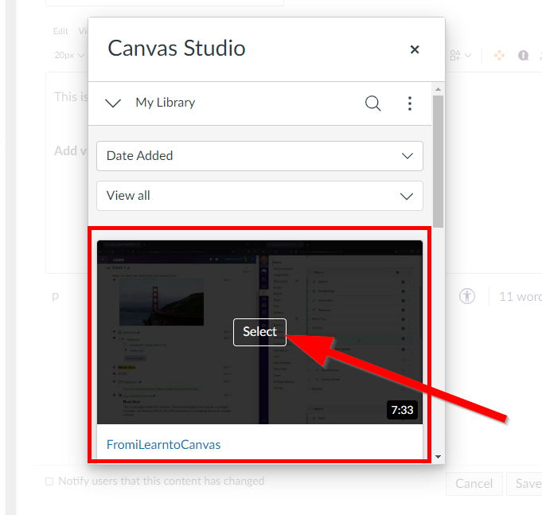This screenshot has width=542, height=515.
Task: Open the Date Added sort dropdown
Action: tap(259, 156)
